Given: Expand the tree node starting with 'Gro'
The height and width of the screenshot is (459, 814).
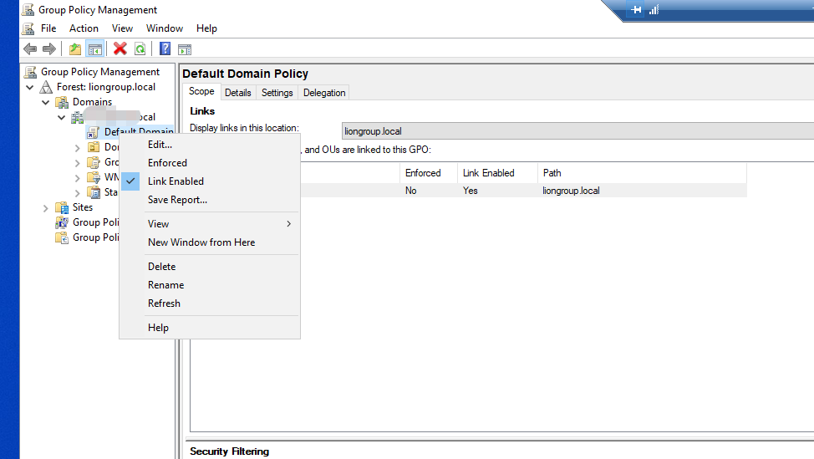Looking at the screenshot, I should tap(78, 163).
